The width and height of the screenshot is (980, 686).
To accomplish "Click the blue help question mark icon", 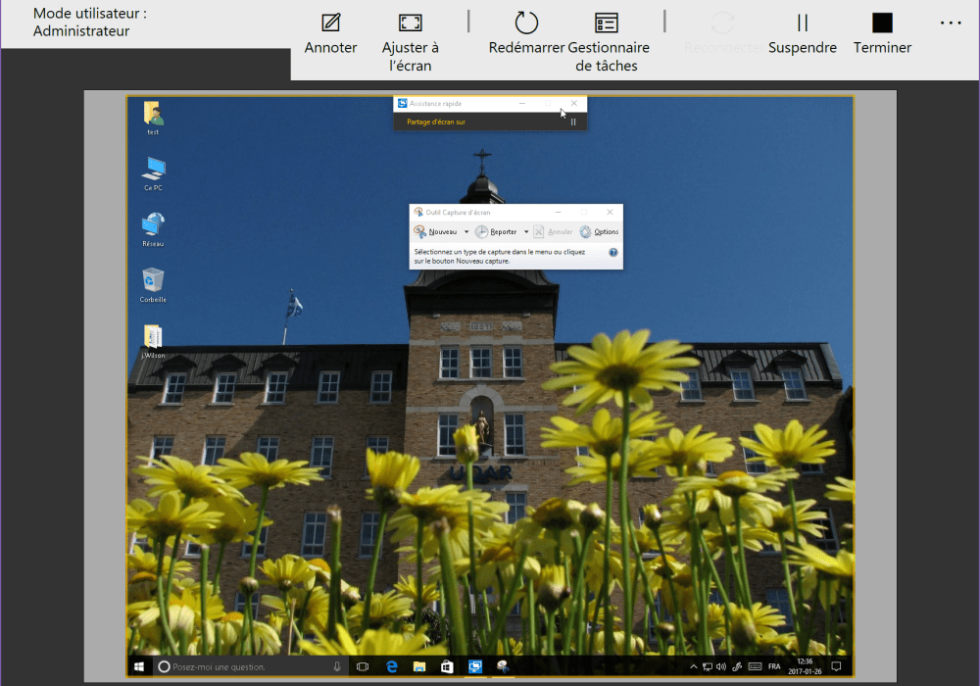I will pos(613,253).
